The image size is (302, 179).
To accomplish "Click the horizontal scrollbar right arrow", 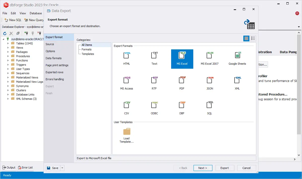I will click(295, 159).
